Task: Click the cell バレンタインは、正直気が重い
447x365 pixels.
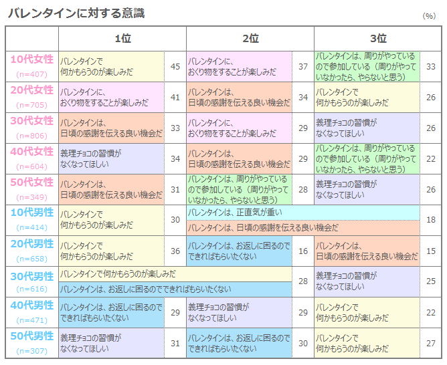Action: (303, 213)
